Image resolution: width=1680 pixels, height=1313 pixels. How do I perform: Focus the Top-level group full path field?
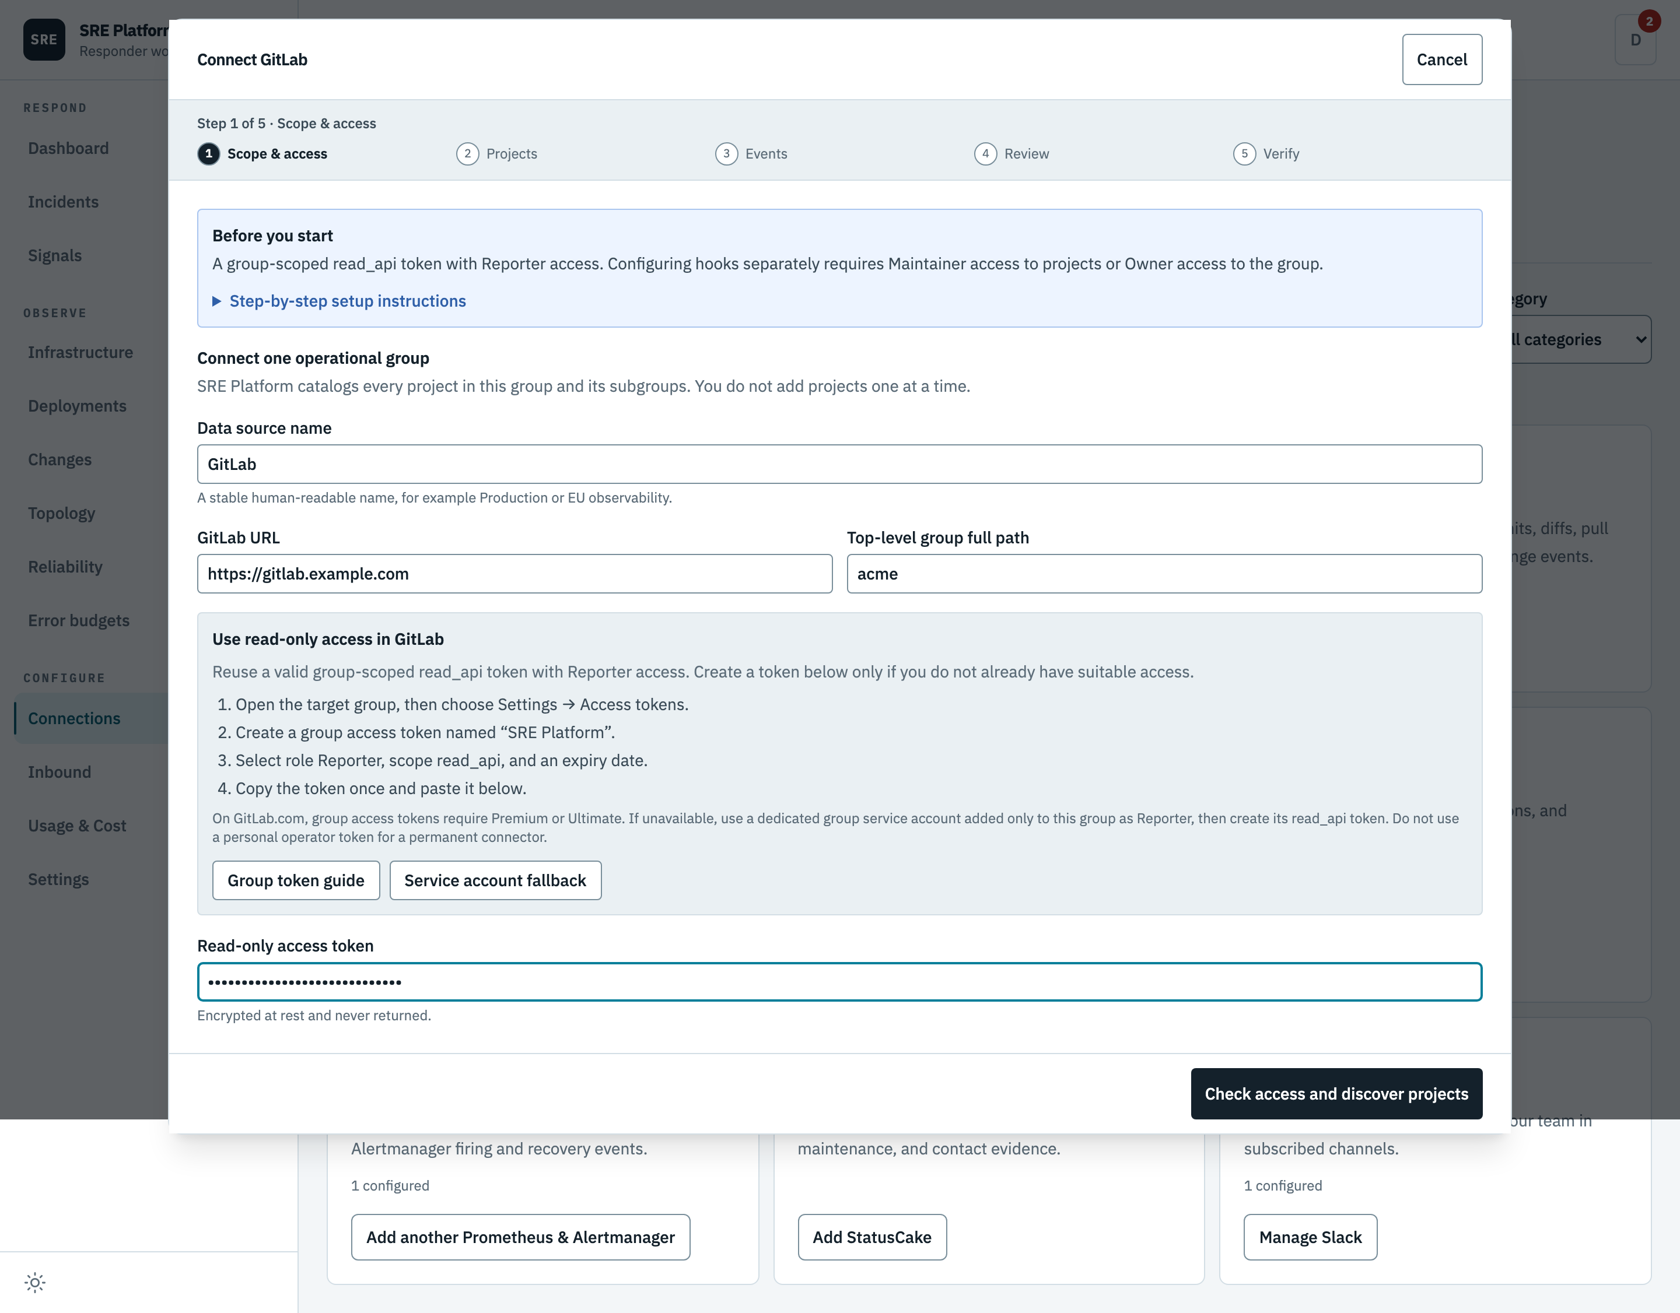tap(1164, 574)
